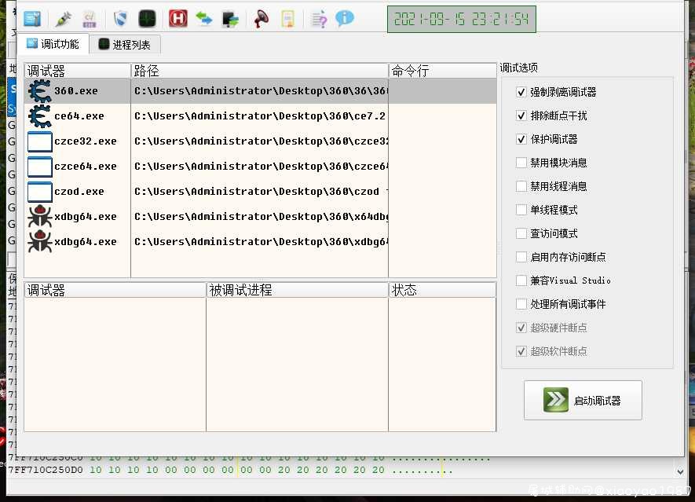Viewport: 695px width, 502px height.
Task: Click the yellow certificate document toolbar icon
Action: pos(287,19)
